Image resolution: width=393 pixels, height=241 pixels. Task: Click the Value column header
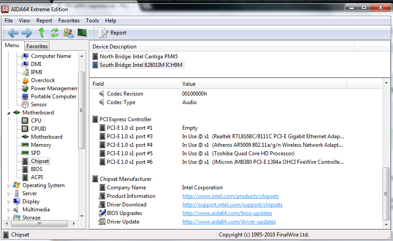(x=263, y=84)
